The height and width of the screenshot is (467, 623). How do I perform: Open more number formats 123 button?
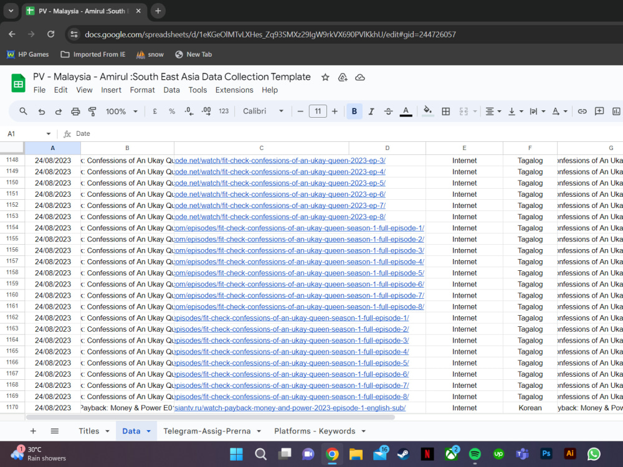224,111
